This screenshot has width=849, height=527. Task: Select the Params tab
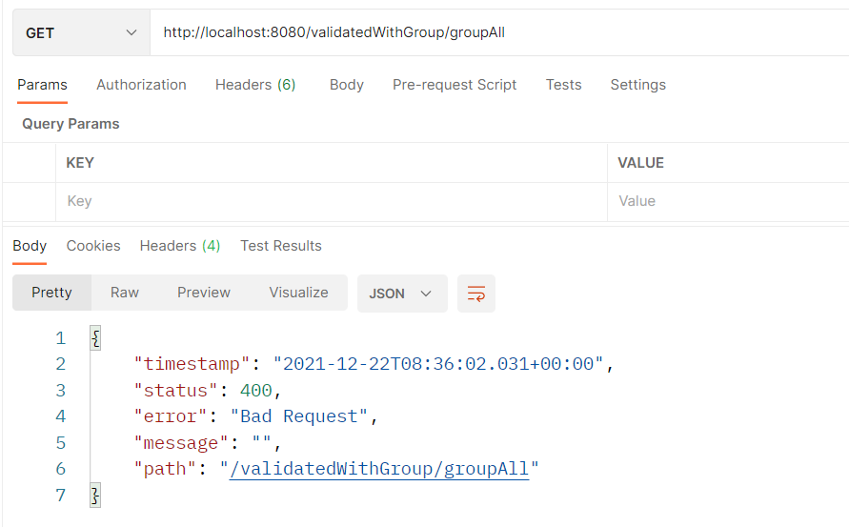[x=42, y=85]
